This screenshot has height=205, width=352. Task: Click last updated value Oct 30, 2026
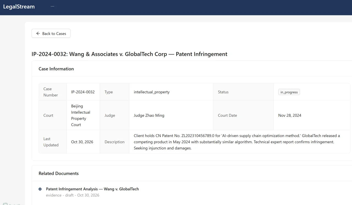(x=82, y=142)
